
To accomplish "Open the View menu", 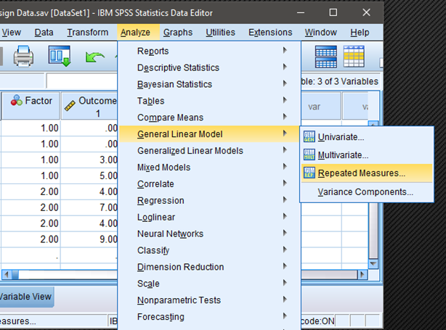I will [11, 33].
